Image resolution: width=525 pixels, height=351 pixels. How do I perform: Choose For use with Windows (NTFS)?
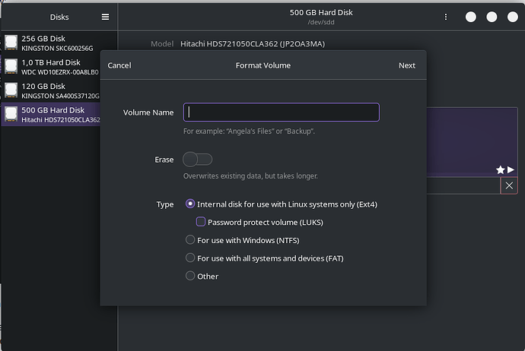click(x=190, y=240)
